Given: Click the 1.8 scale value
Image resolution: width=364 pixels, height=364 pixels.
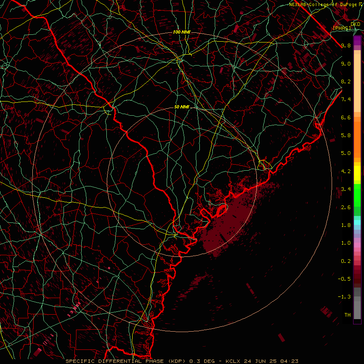Looking at the screenshot, I should pyautogui.click(x=346, y=225).
